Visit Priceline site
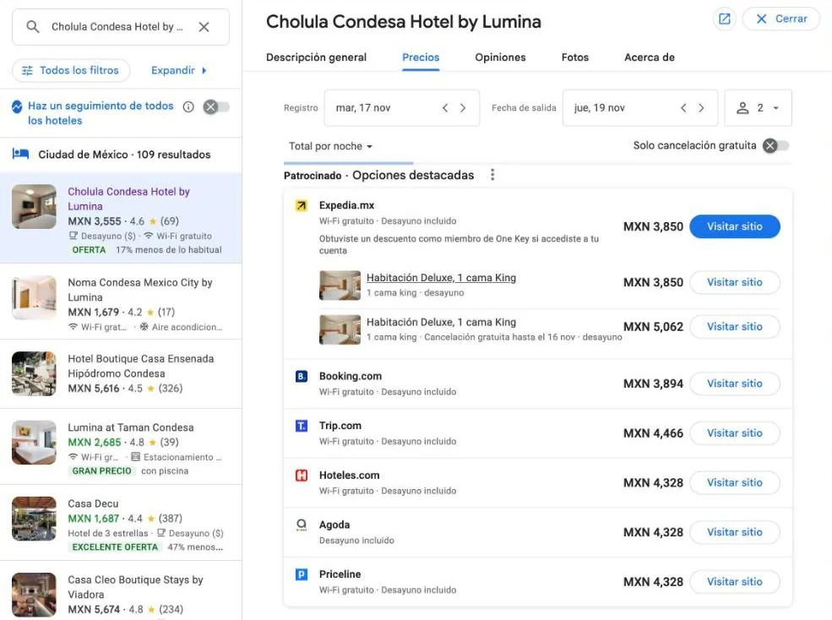The width and height of the screenshot is (832, 620). (x=734, y=582)
